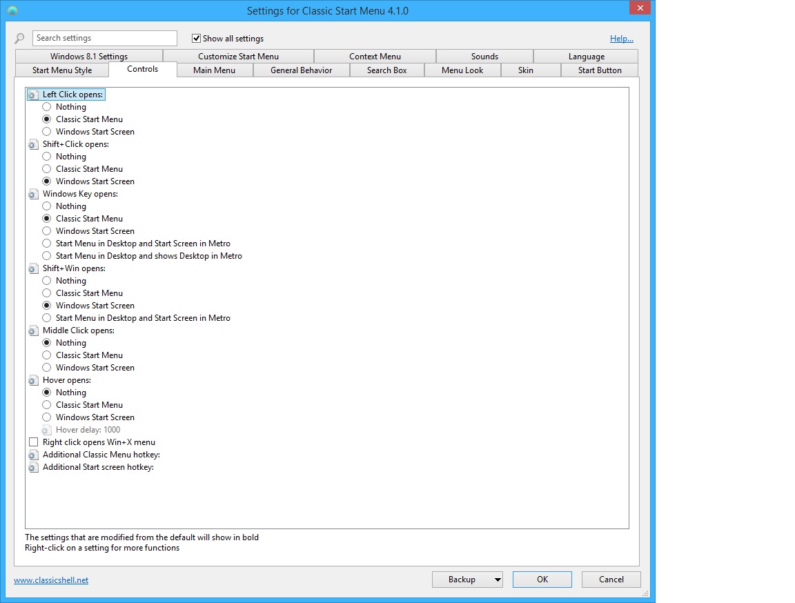
Task: Click the gear icon beside Hover delay
Action: 46,431
